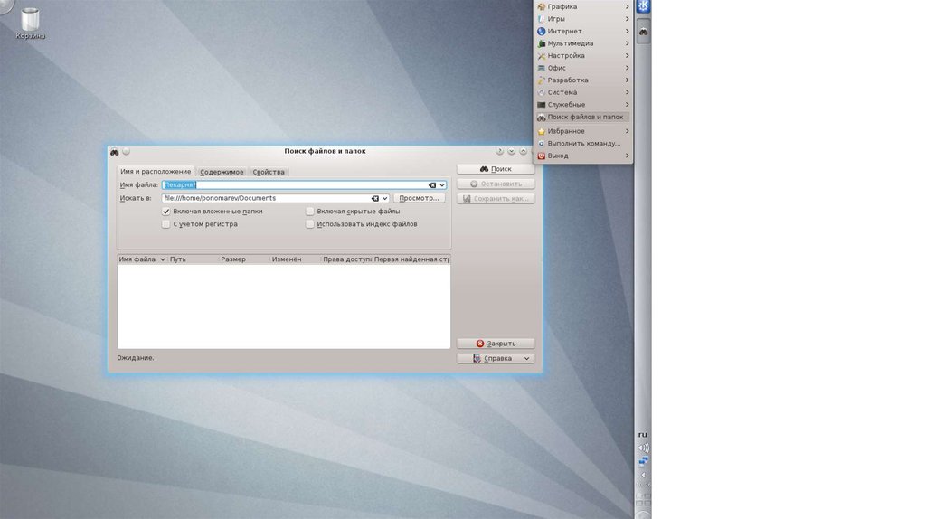Click the Просмотр... browse button
This screenshot has width=926, height=519.
[x=419, y=198]
